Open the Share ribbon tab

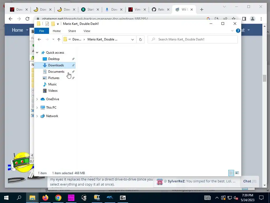72,31
